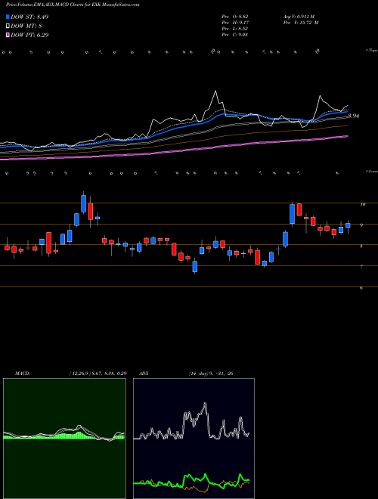
Task: Click the price axis label 8
Action: [x=361, y=246]
